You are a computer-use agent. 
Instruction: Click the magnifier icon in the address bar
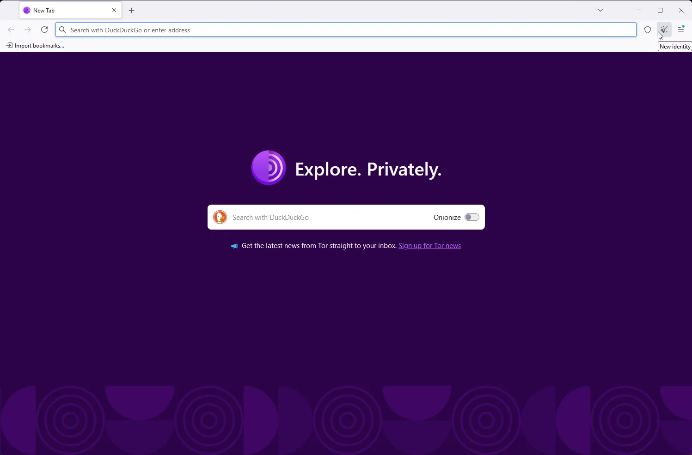tap(62, 30)
